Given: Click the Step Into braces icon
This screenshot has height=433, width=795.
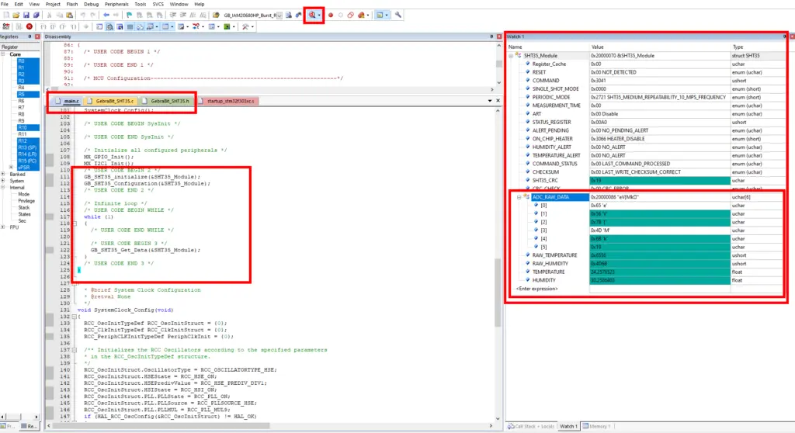Looking at the screenshot, I should tap(43, 27).
